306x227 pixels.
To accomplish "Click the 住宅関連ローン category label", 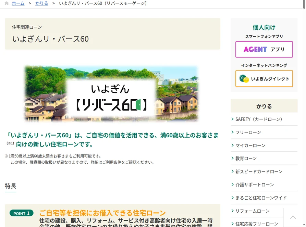I will [x=27, y=27].
